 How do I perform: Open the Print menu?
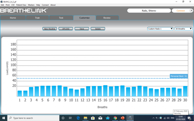7,5
